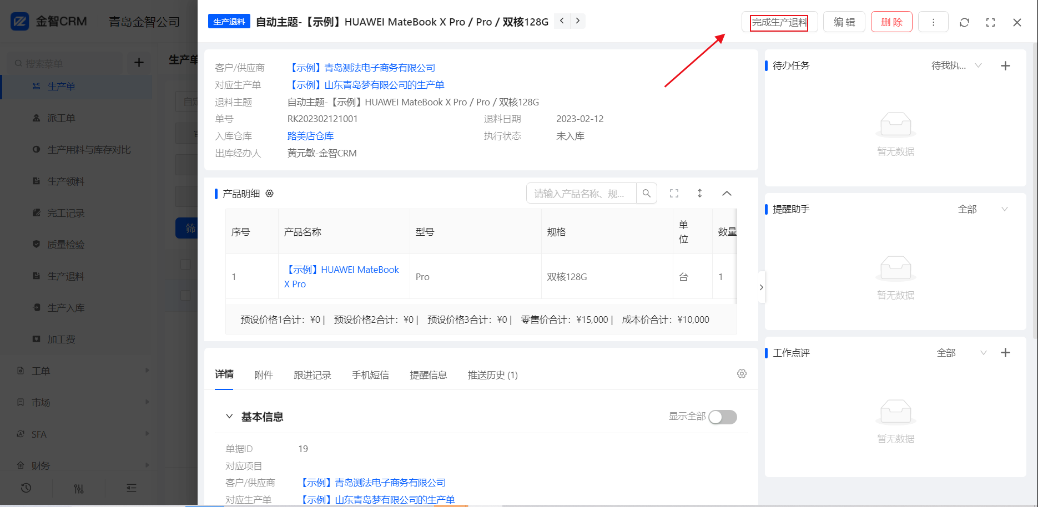Click the 双核128G specification cell
1038x507 pixels.
click(607, 277)
